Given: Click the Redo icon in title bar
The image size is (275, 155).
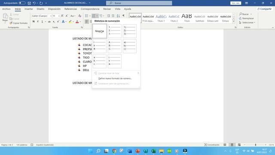Looking at the screenshot, I should pyautogui.click(x=41, y=3).
